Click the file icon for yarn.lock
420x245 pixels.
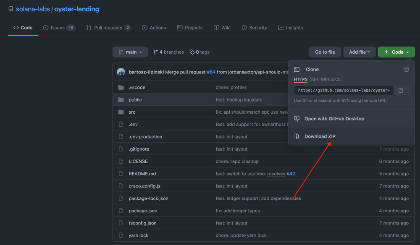[x=121, y=235]
